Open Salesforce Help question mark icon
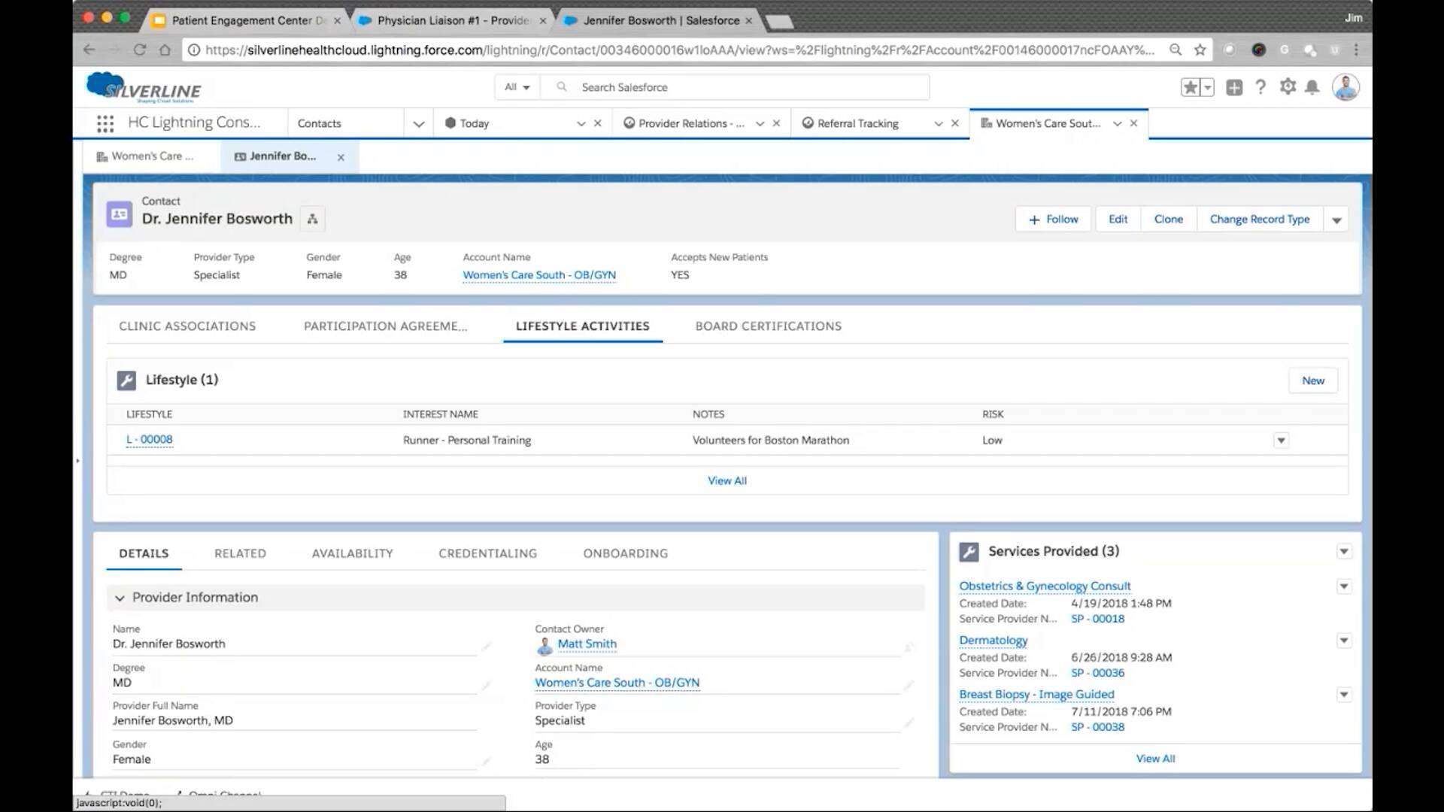This screenshot has width=1444, height=812. pos(1261,87)
